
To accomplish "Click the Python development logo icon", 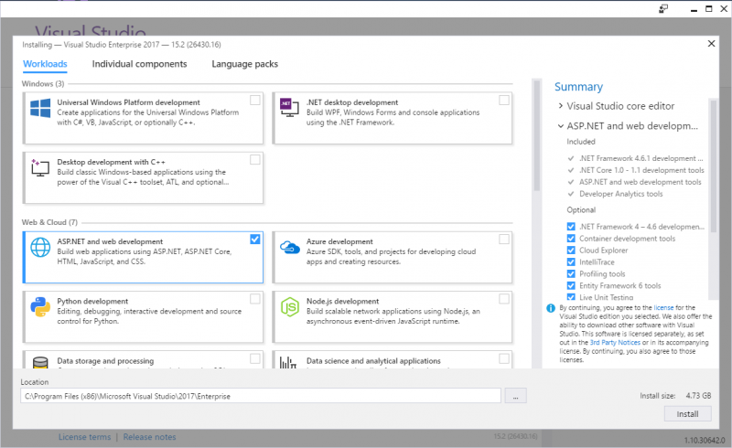I will coord(40,307).
